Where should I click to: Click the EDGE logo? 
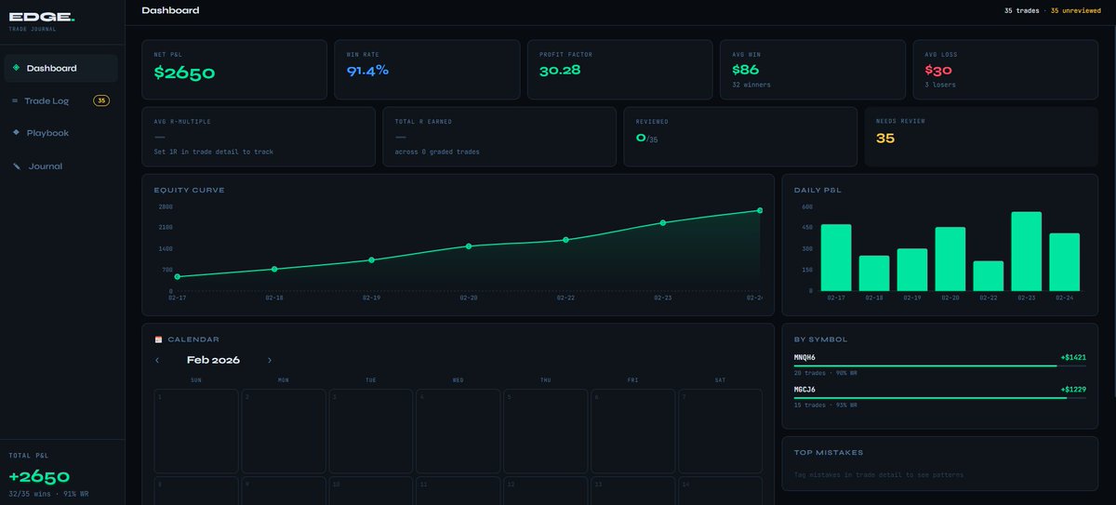pos(42,18)
